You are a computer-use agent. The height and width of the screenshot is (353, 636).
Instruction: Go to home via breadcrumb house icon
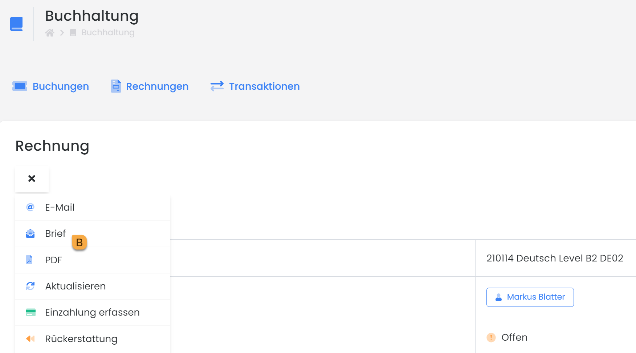tap(50, 33)
